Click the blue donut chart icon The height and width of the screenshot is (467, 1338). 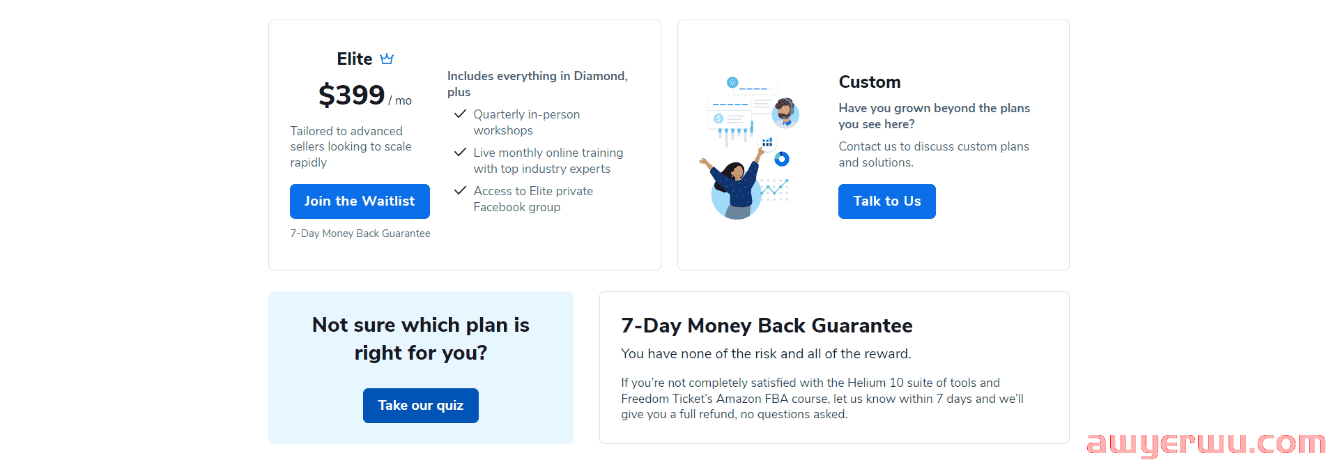pyautogui.click(x=782, y=159)
